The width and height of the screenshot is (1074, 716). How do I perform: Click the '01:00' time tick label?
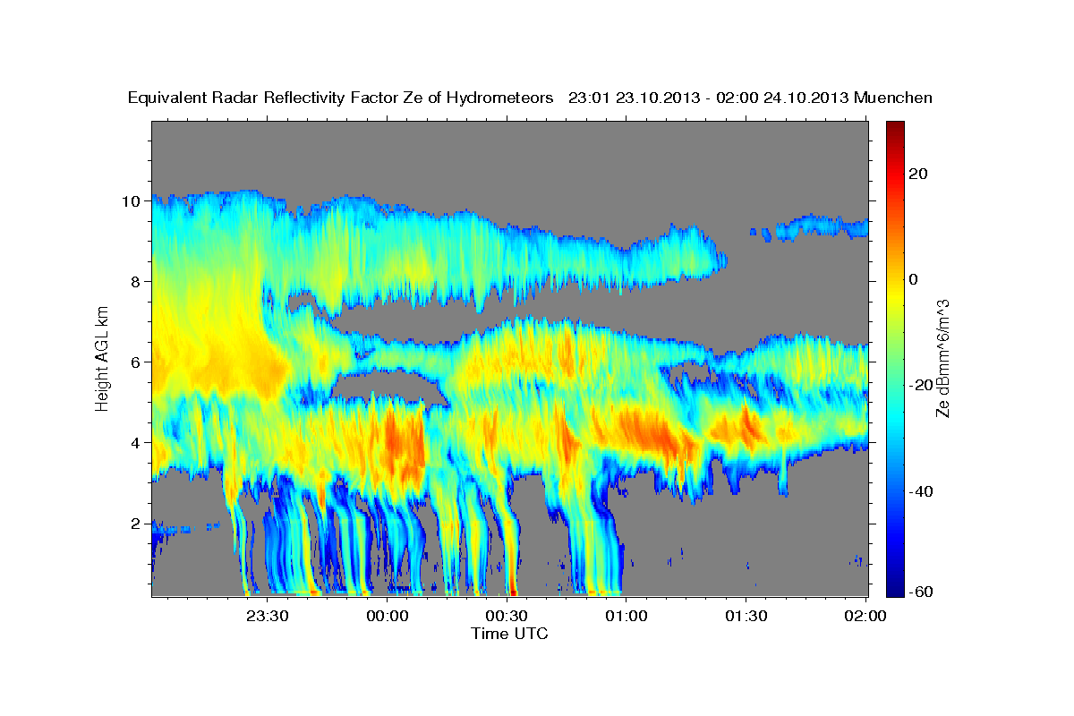626,617
